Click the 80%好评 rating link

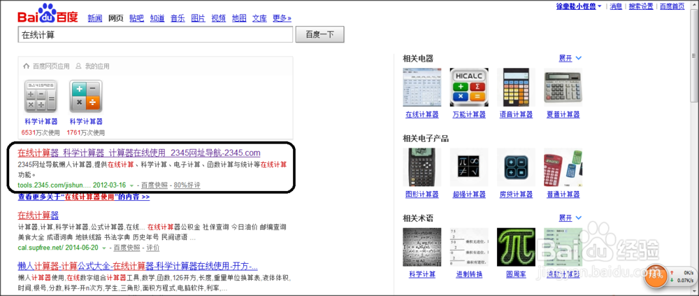pos(187,185)
